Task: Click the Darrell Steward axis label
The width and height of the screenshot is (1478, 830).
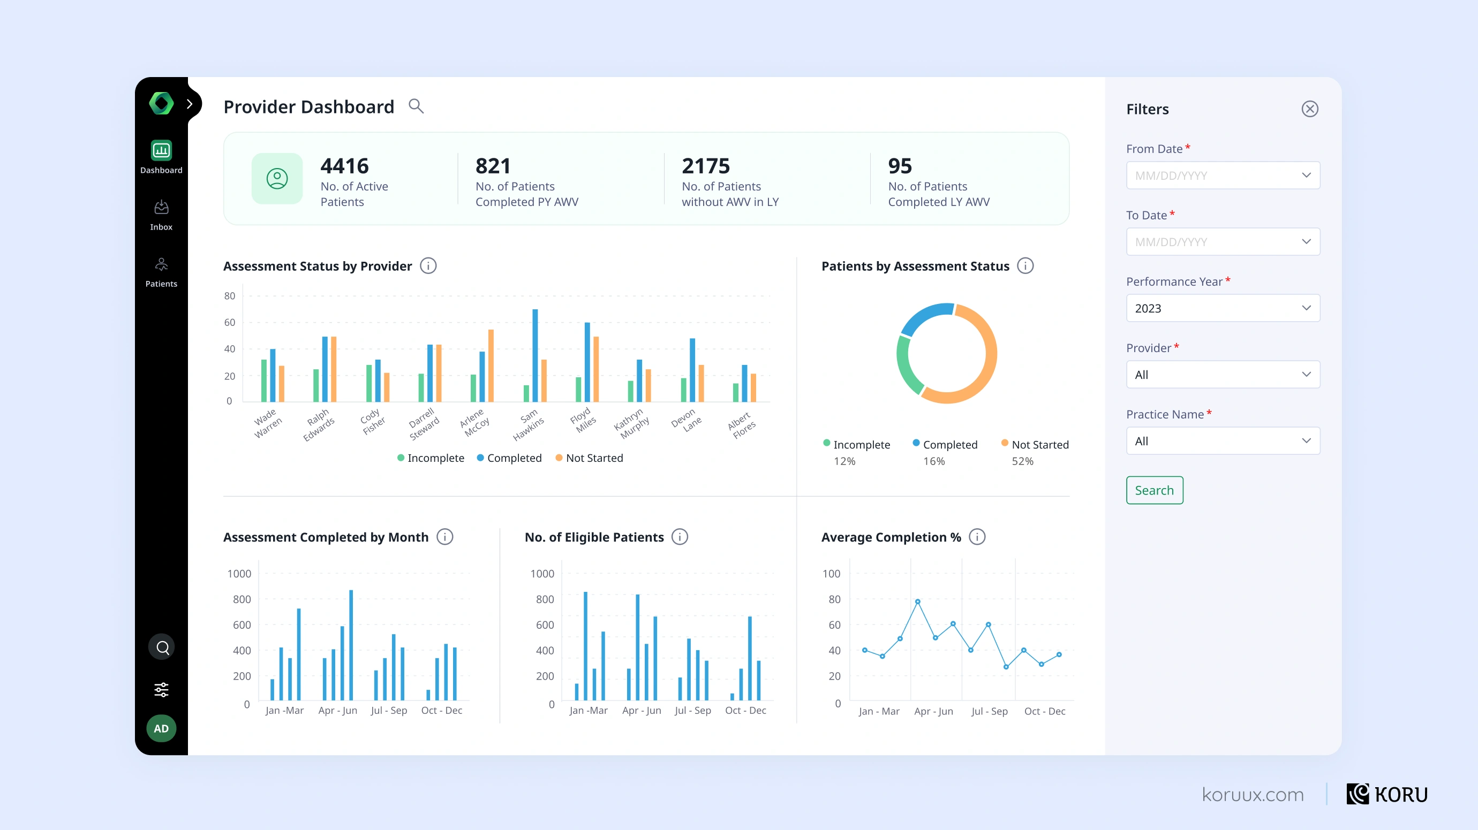Action: click(x=424, y=424)
